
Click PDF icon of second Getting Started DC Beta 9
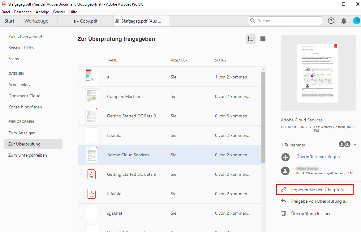pos(91,174)
